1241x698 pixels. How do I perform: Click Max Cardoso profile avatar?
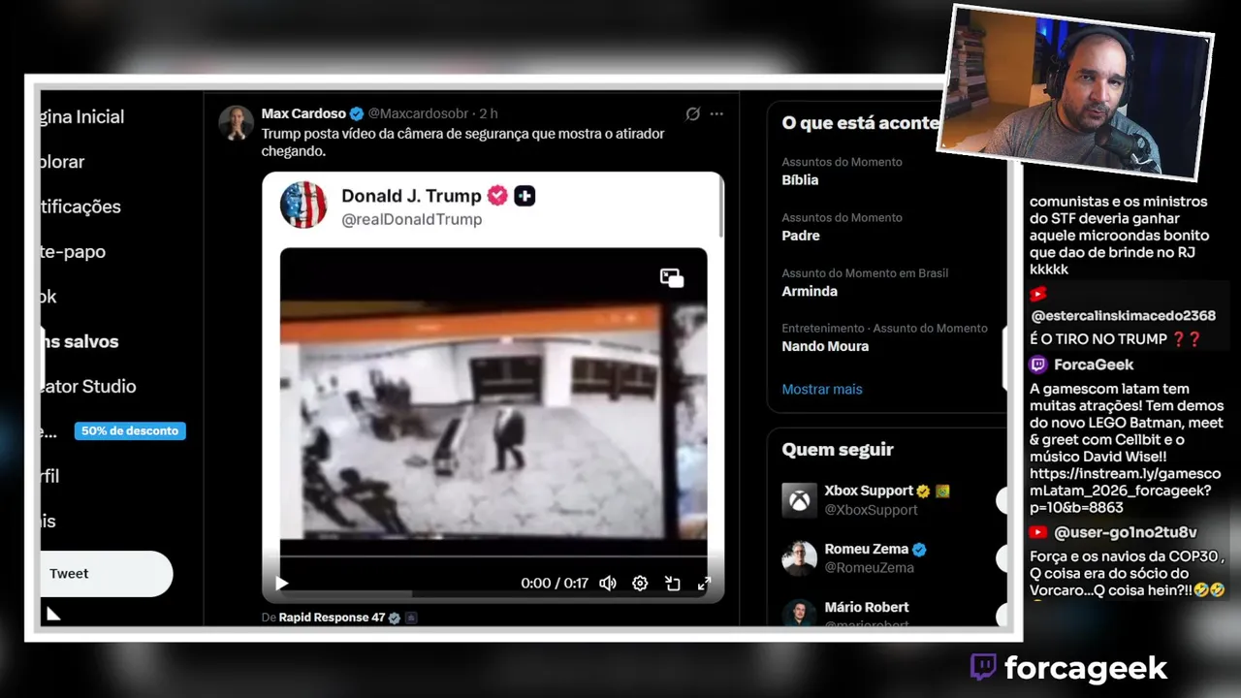(236, 123)
